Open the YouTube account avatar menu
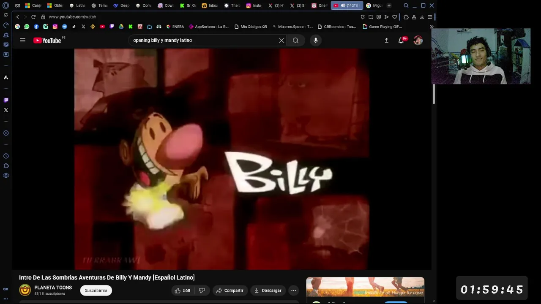This screenshot has width=541, height=304. 418,40
